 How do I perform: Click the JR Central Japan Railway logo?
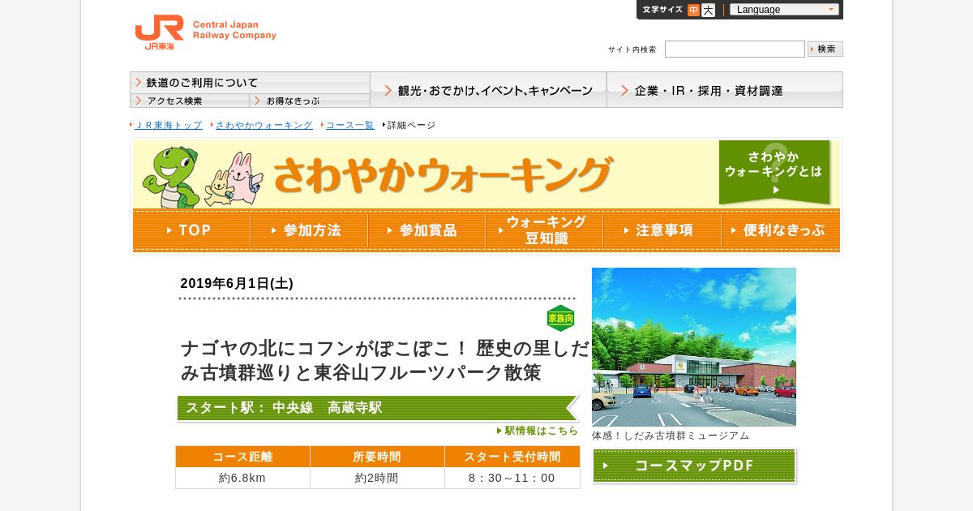point(205,32)
